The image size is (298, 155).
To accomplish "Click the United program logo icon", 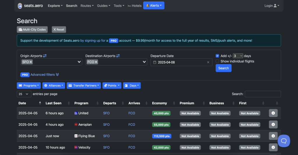I will (x=76, y=113).
